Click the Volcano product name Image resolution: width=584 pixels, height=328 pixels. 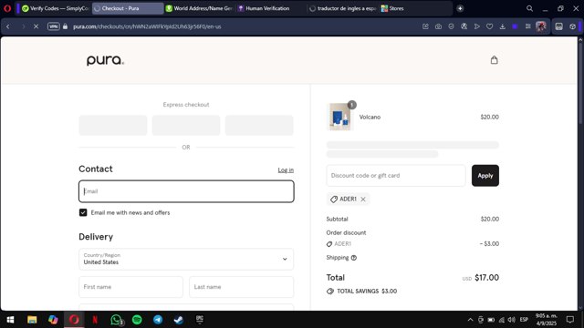(370, 118)
